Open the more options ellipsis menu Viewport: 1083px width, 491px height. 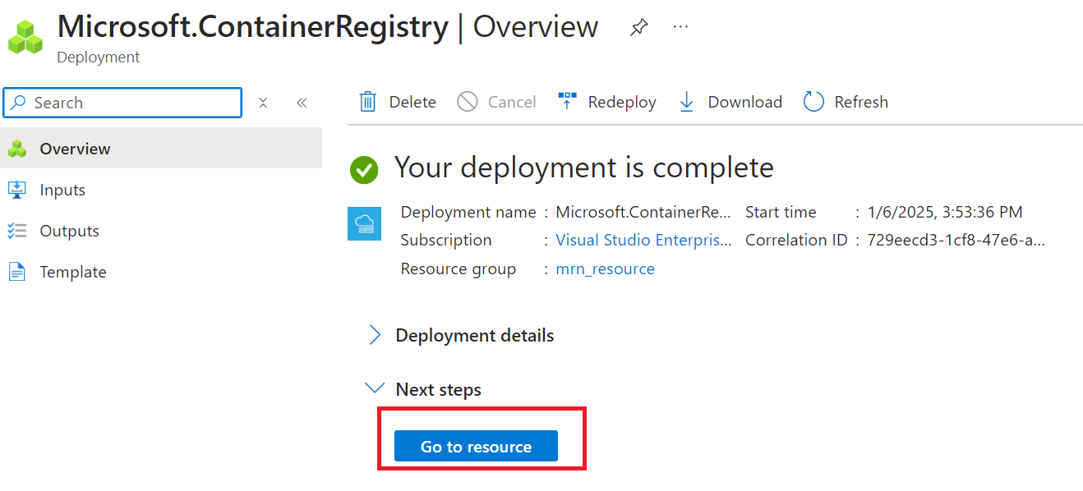pyautogui.click(x=680, y=26)
